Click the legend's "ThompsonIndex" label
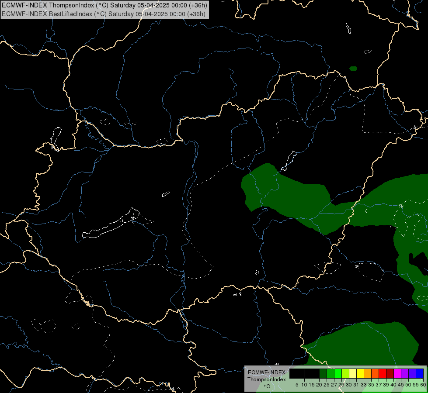The width and height of the screenshot is (428, 393). click(x=267, y=379)
